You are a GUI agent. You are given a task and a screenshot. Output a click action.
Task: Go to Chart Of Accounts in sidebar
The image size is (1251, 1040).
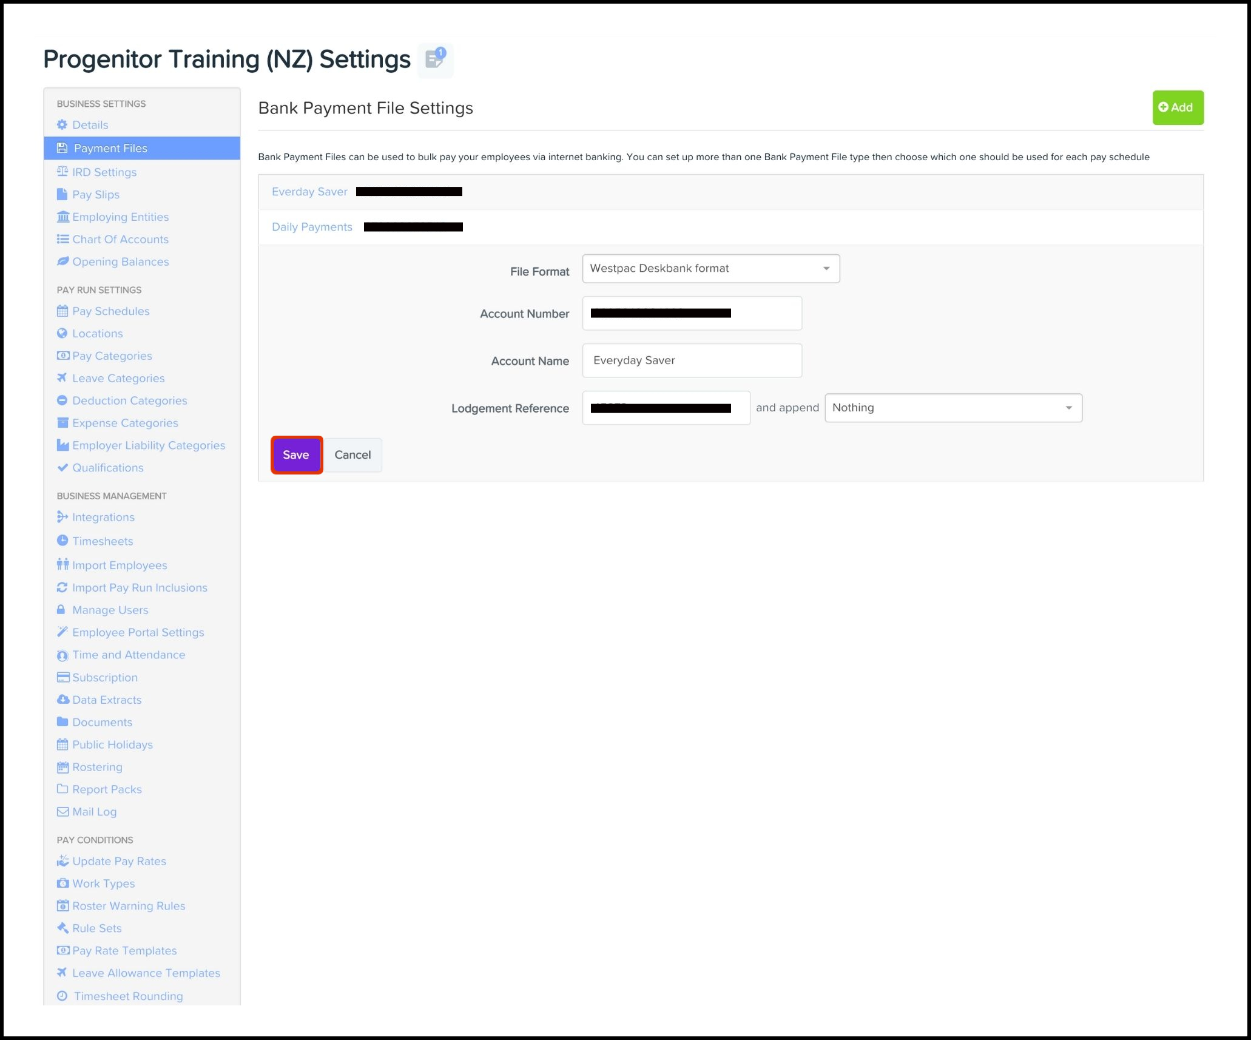tap(120, 240)
